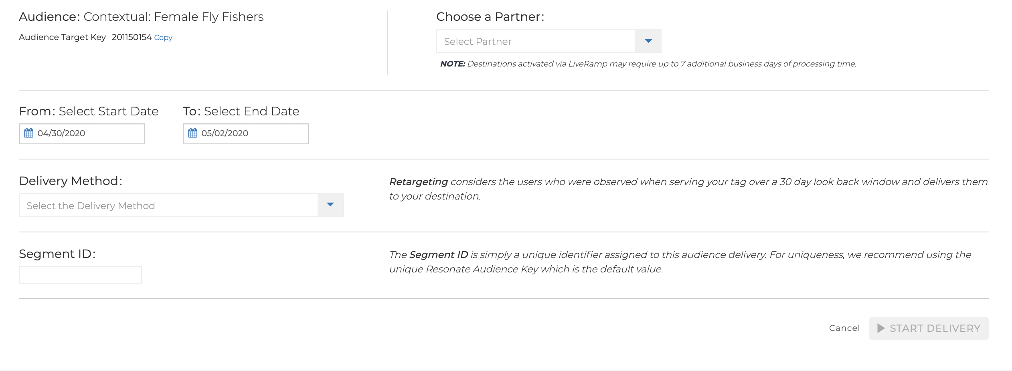Screen dimensions: 1012x371
Task: Open the Select the Delivery Method box
Action: click(182, 205)
